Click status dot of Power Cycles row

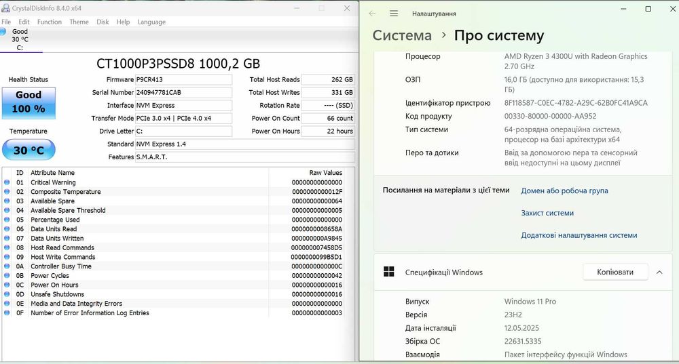click(x=7, y=275)
